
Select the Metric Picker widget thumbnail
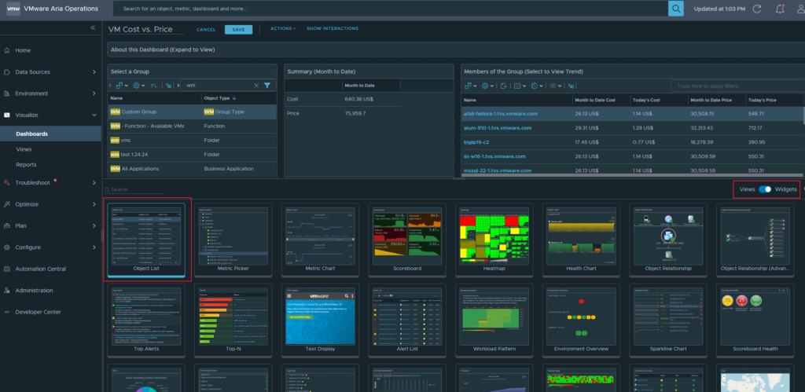[233, 240]
